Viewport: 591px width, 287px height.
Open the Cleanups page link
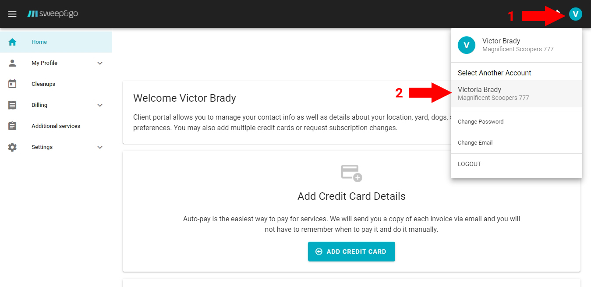[x=43, y=84]
